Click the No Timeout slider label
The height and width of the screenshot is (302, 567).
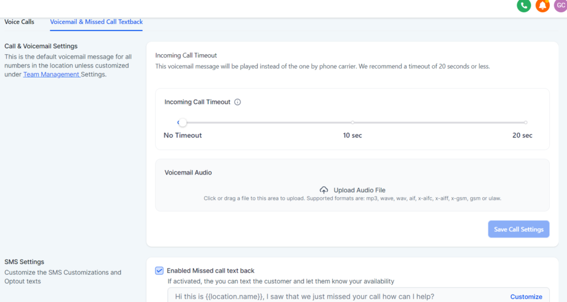[183, 135]
